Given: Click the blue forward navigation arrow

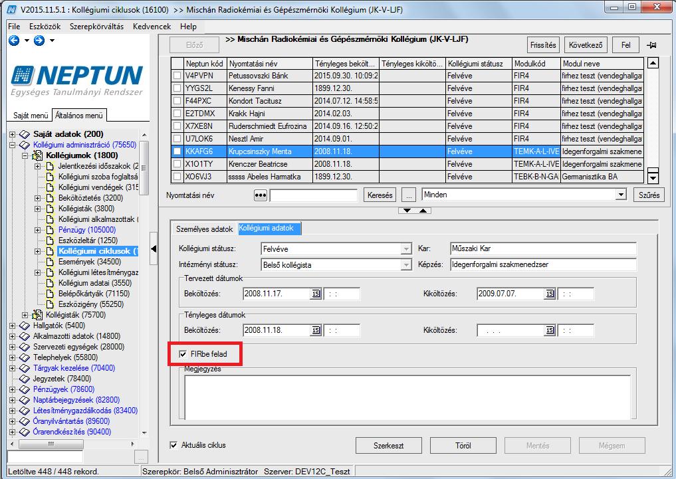Looking at the screenshot, I should tap(39, 41).
